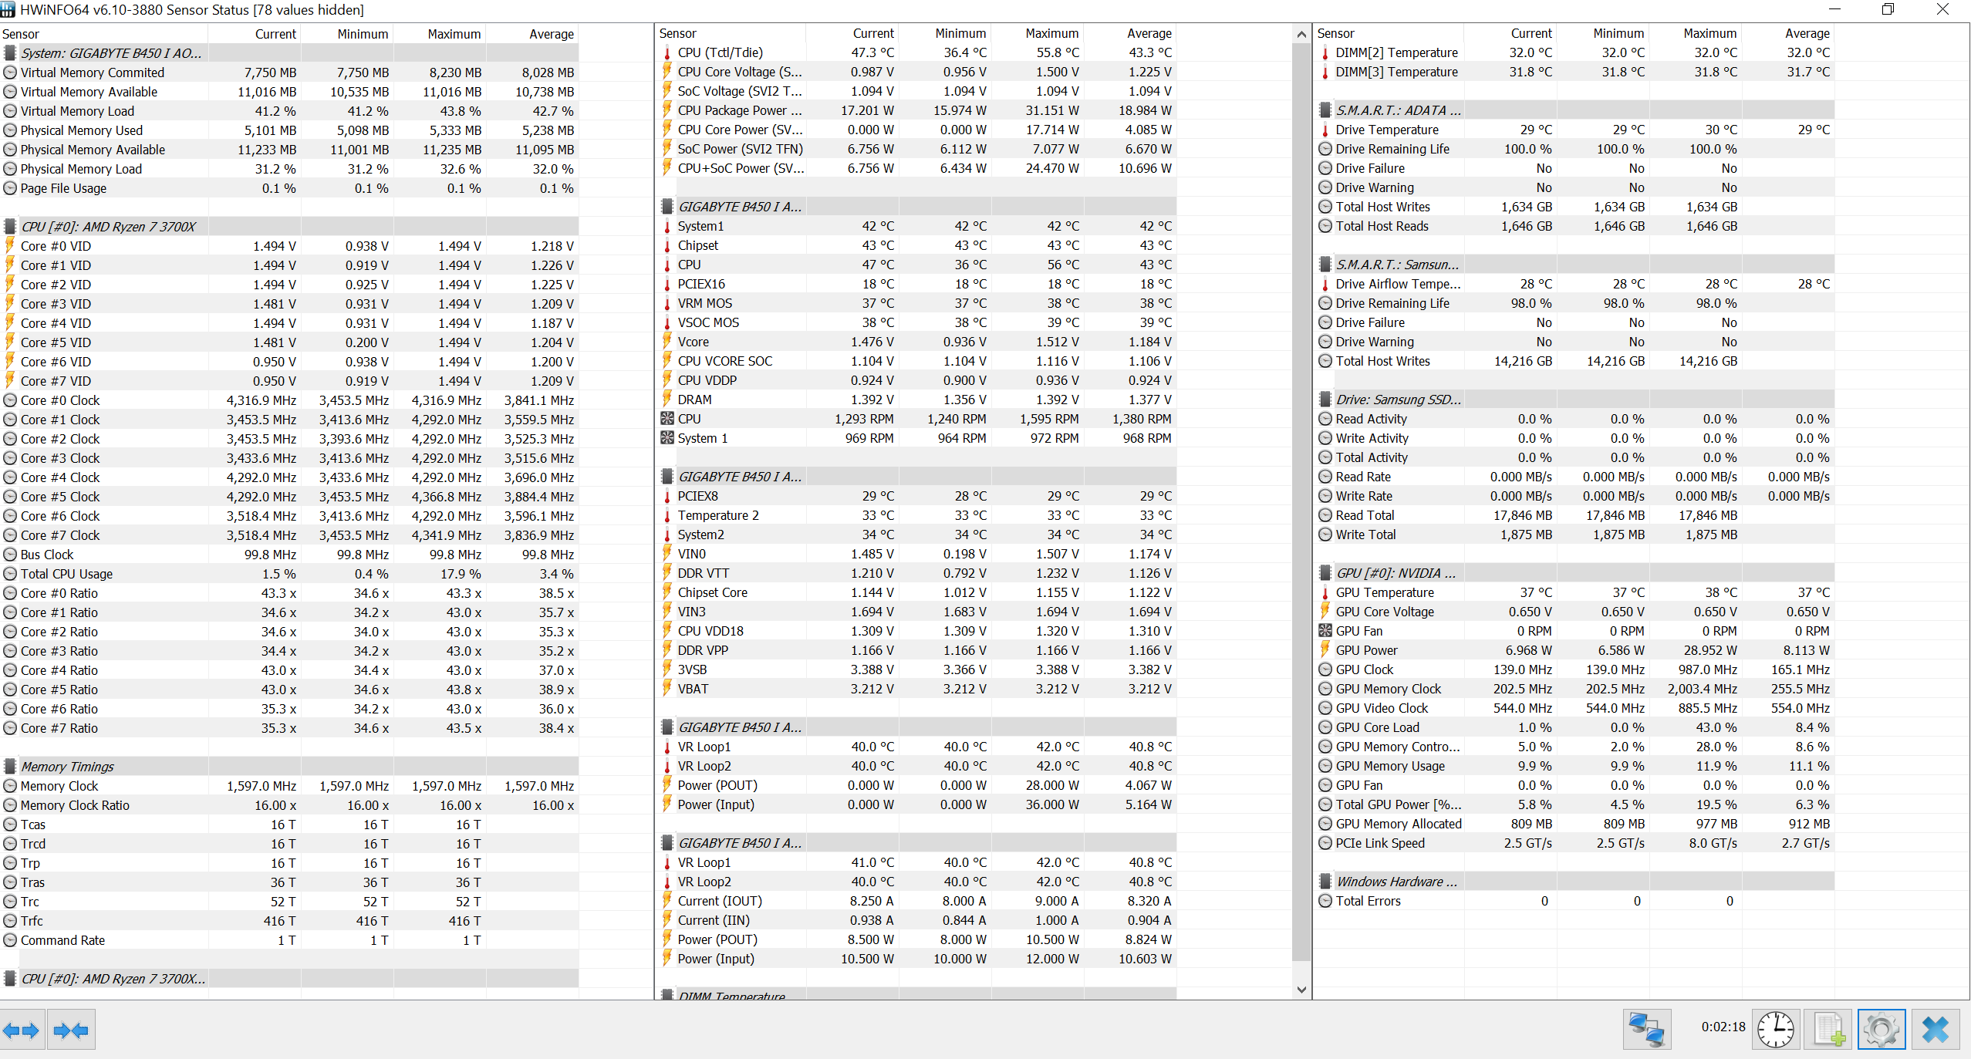Select the CPU VCORE SOC row

click(x=917, y=361)
